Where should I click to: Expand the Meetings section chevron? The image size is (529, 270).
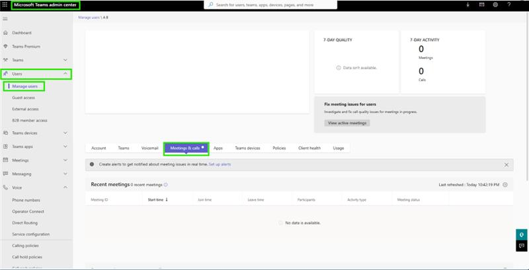click(65, 160)
